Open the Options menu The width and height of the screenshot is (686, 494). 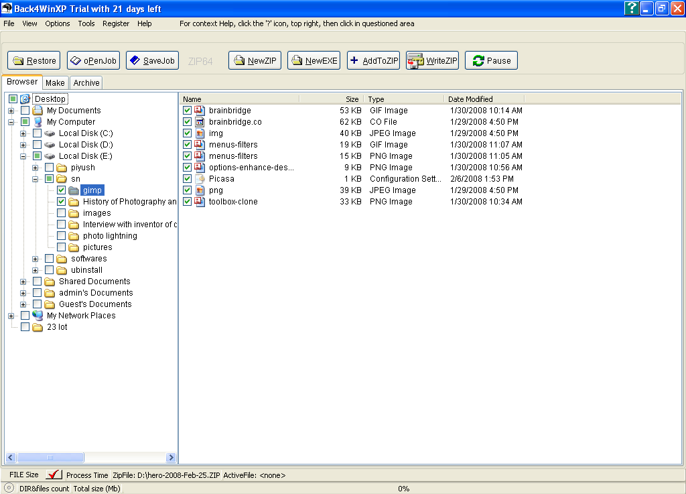(x=58, y=23)
